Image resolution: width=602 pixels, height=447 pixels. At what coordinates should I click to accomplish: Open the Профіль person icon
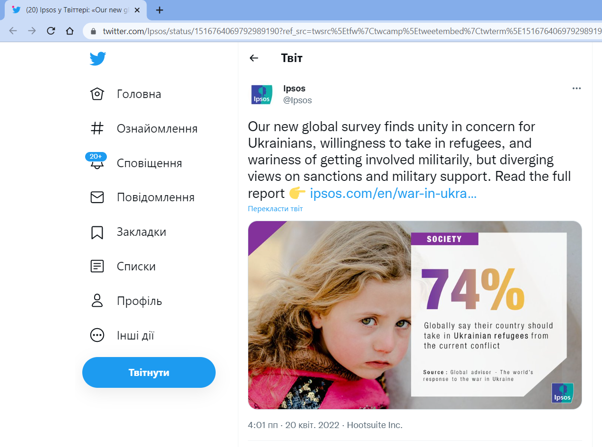coord(97,301)
